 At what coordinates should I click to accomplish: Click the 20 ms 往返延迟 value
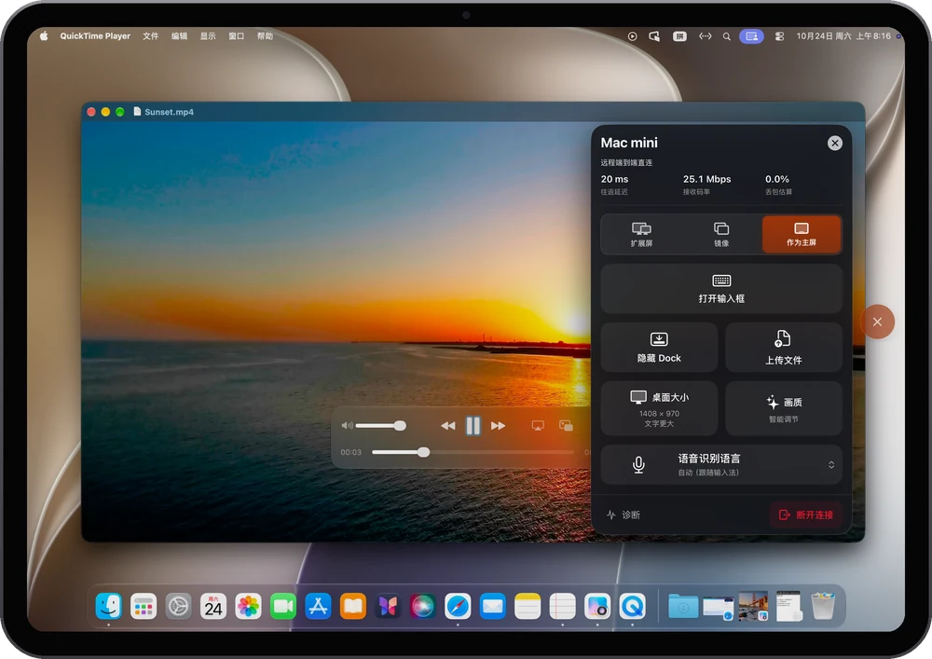614,179
